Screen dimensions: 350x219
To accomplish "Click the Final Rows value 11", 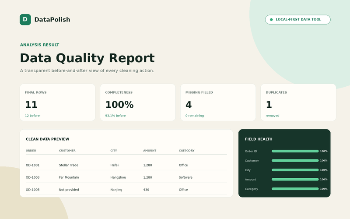I will tap(31, 105).
